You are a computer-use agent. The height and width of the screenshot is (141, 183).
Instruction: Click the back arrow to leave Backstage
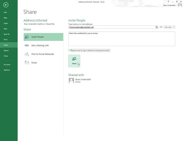pos(6,5)
